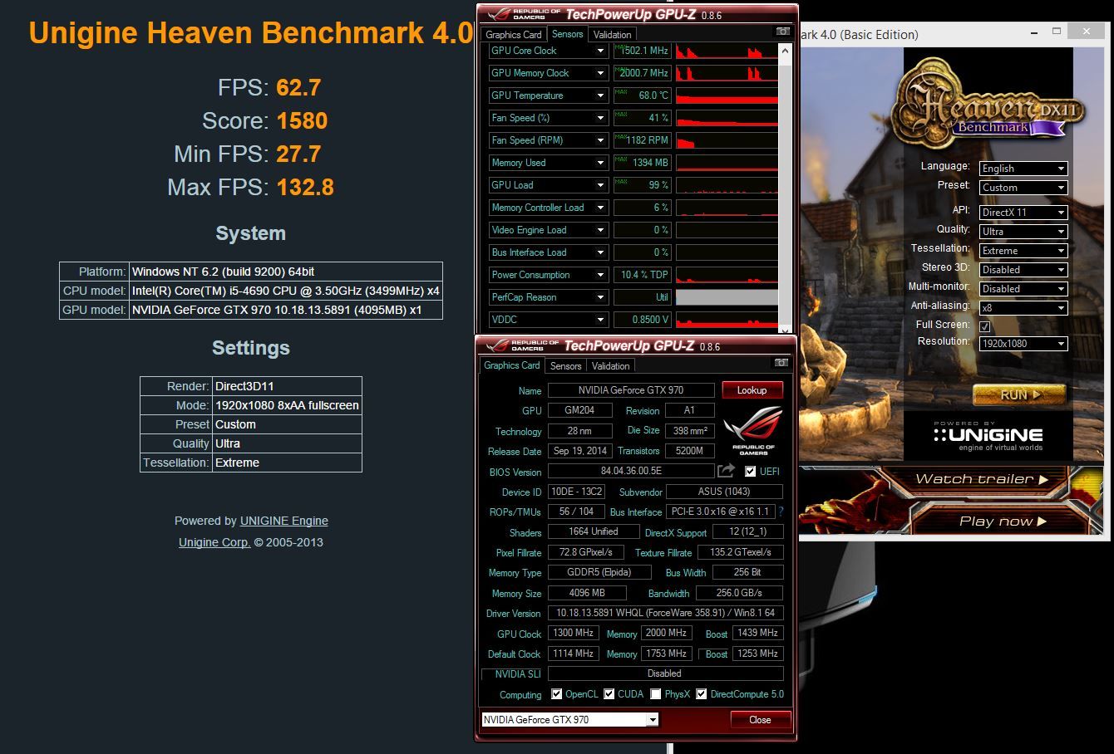Click the scrollbar up arrow in Sensors
1114x754 pixels.
click(785, 50)
